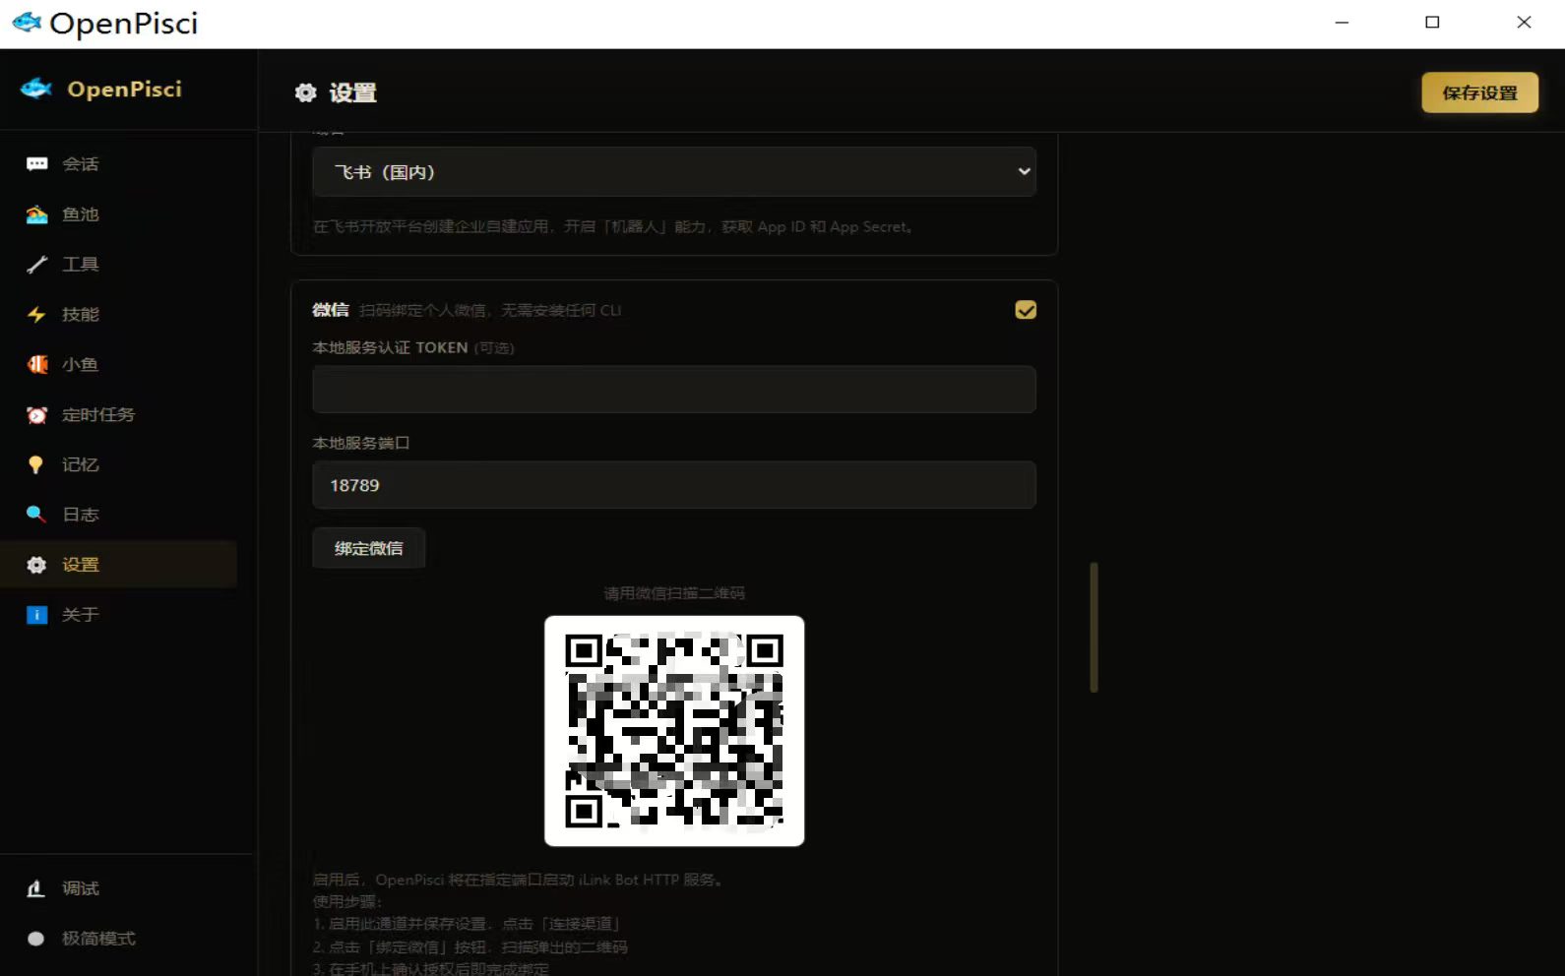Click the WeChat QR code image
Screen dimensions: 1565x976
click(674, 731)
